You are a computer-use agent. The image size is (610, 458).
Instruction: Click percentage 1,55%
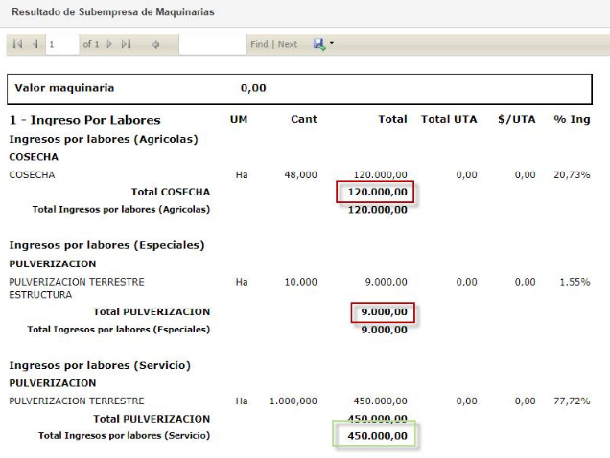point(575,282)
